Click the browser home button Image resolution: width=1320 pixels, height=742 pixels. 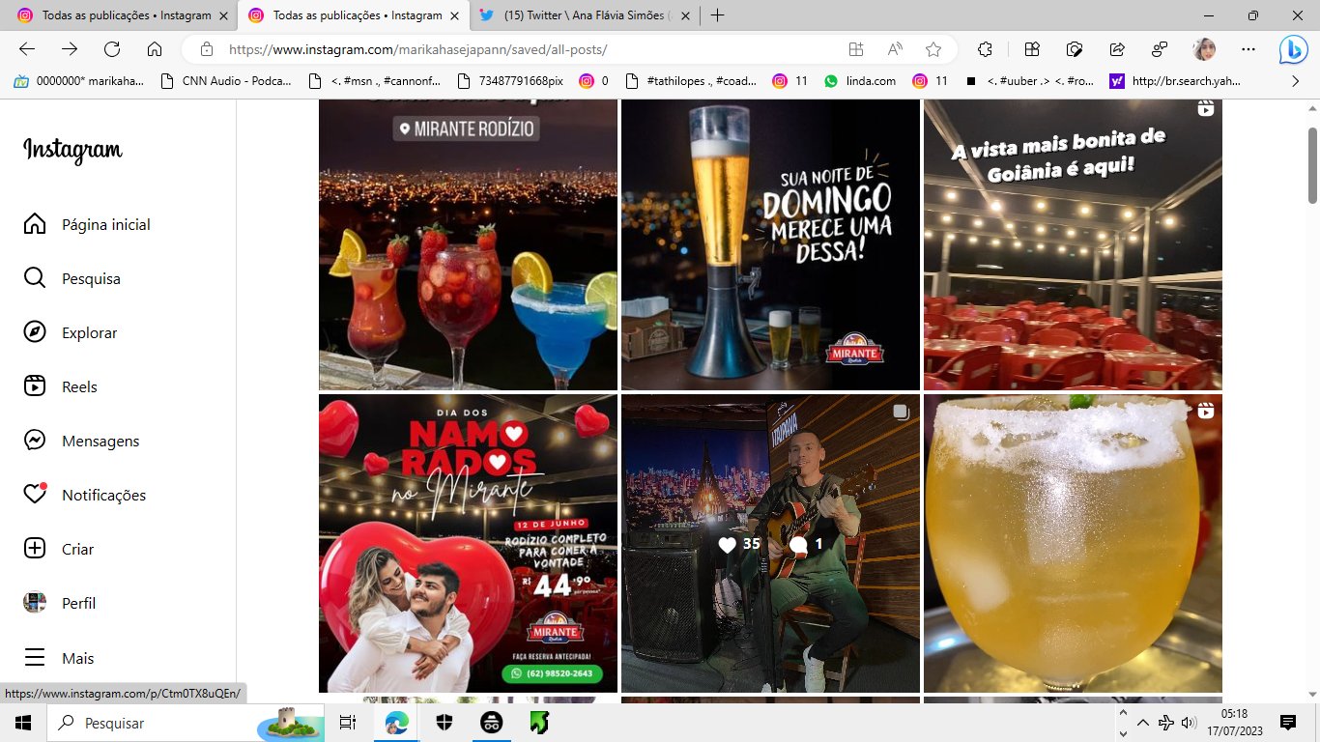click(155, 49)
